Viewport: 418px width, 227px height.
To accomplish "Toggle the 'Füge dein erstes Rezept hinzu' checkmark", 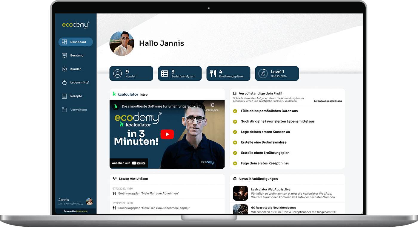I will [235, 163].
